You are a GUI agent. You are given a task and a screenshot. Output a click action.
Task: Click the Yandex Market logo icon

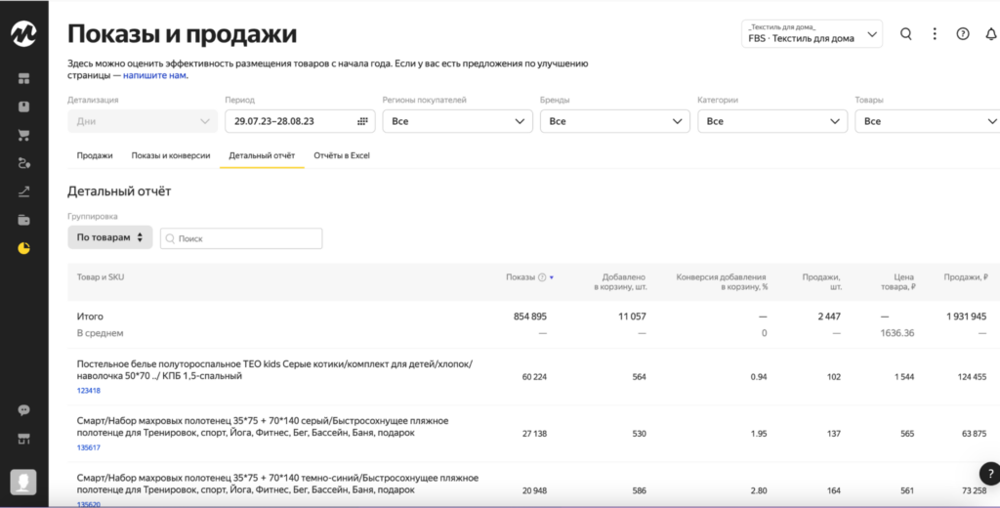23,33
